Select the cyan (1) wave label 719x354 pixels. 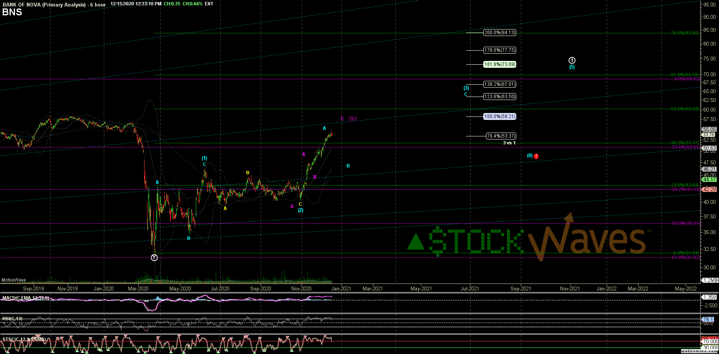point(205,158)
